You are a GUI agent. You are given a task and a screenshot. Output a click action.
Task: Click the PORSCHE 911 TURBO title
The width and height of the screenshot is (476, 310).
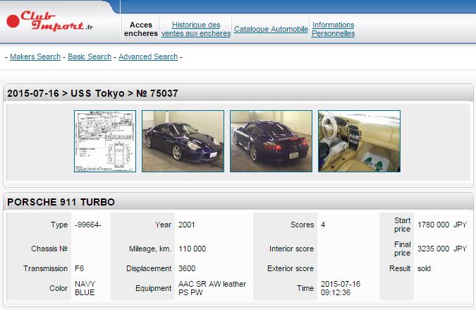61,203
